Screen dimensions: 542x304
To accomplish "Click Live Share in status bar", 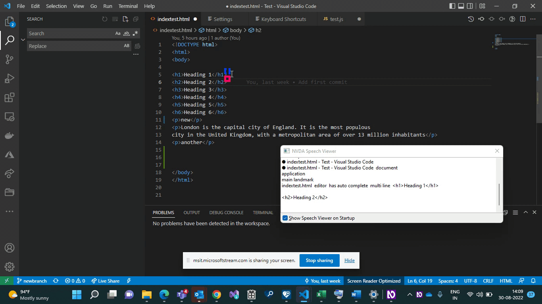I will 106,281.
